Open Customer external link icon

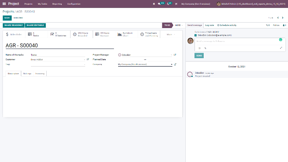click(88, 59)
